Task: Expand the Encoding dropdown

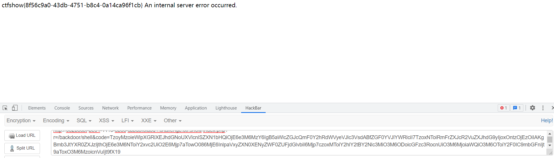Action: pos(56,121)
